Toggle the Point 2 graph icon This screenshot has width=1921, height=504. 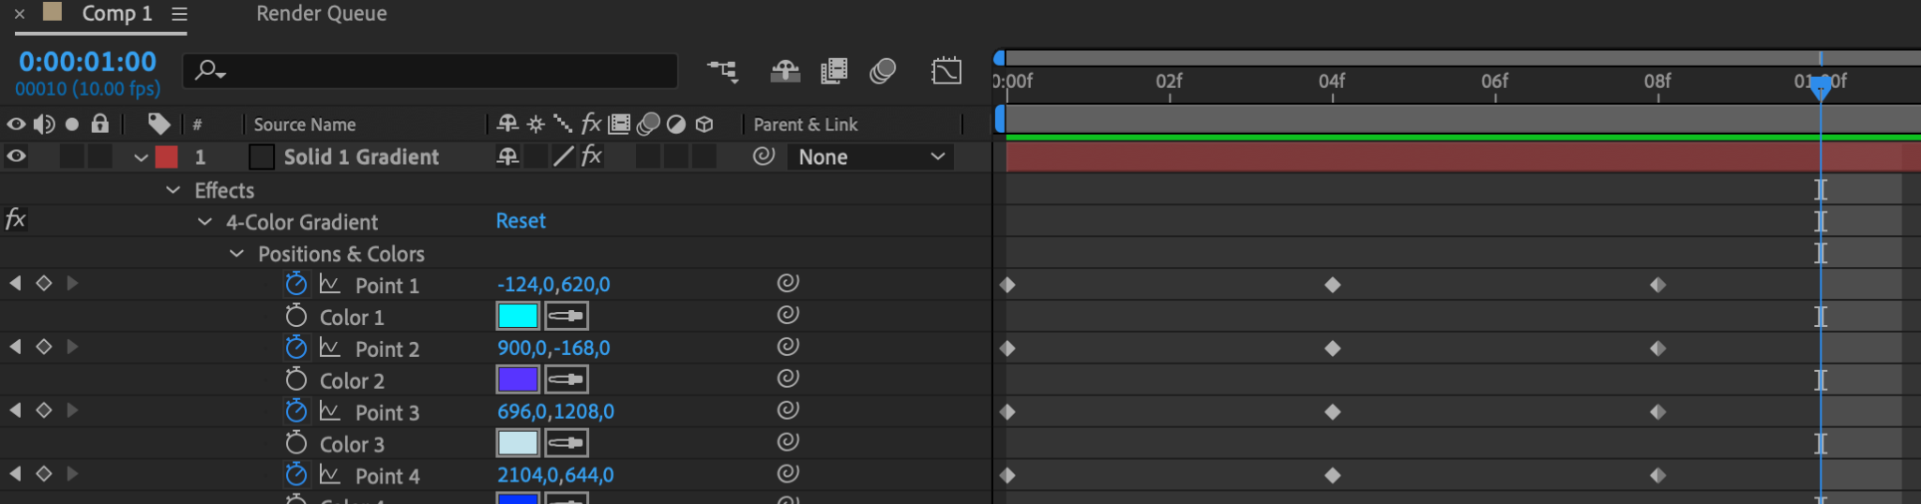tap(330, 348)
